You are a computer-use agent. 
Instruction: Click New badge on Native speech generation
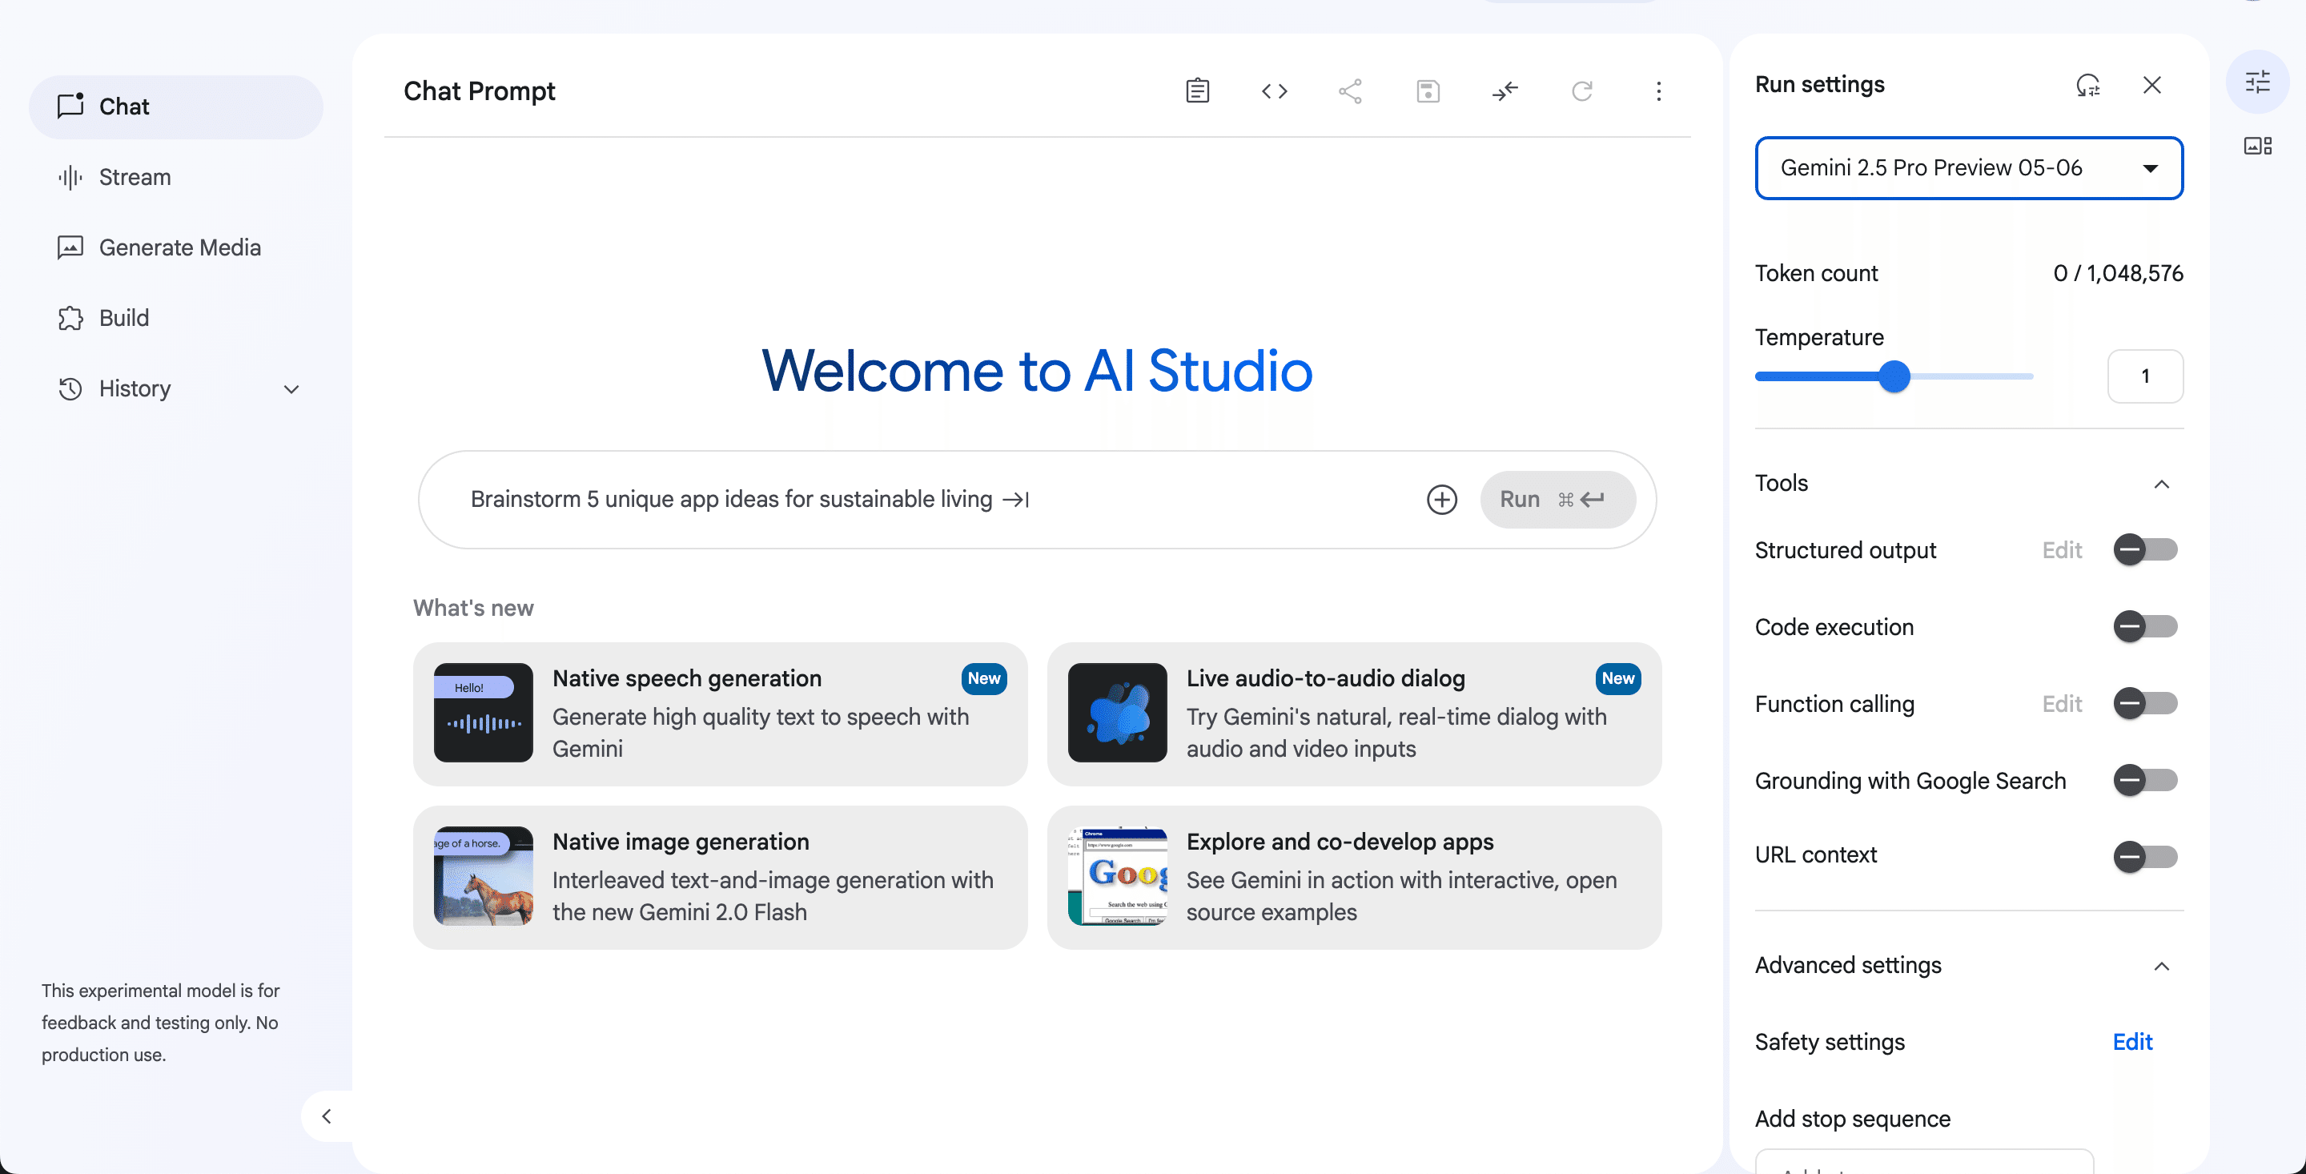pos(984,678)
